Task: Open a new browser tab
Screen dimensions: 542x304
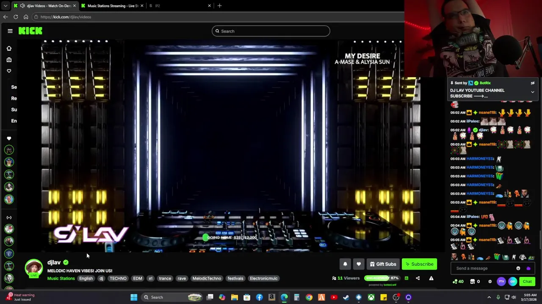Action: (x=219, y=6)
